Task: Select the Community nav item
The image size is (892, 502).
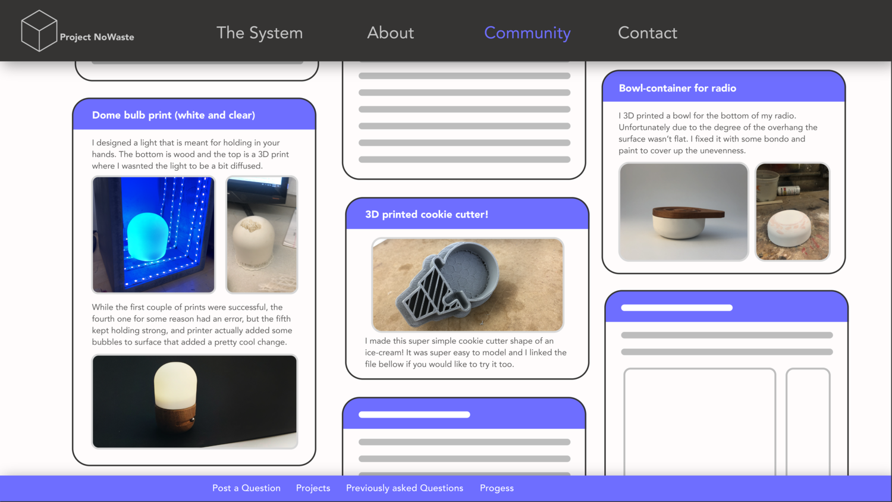Action: (x=527, y=33)
